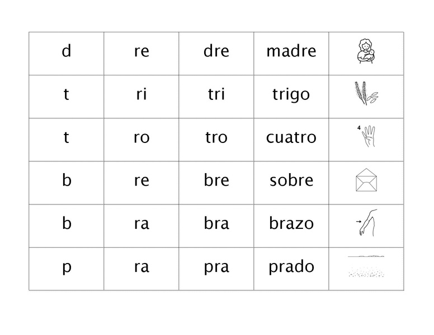Click the envelope pictogram

click(x=366, y=180)
